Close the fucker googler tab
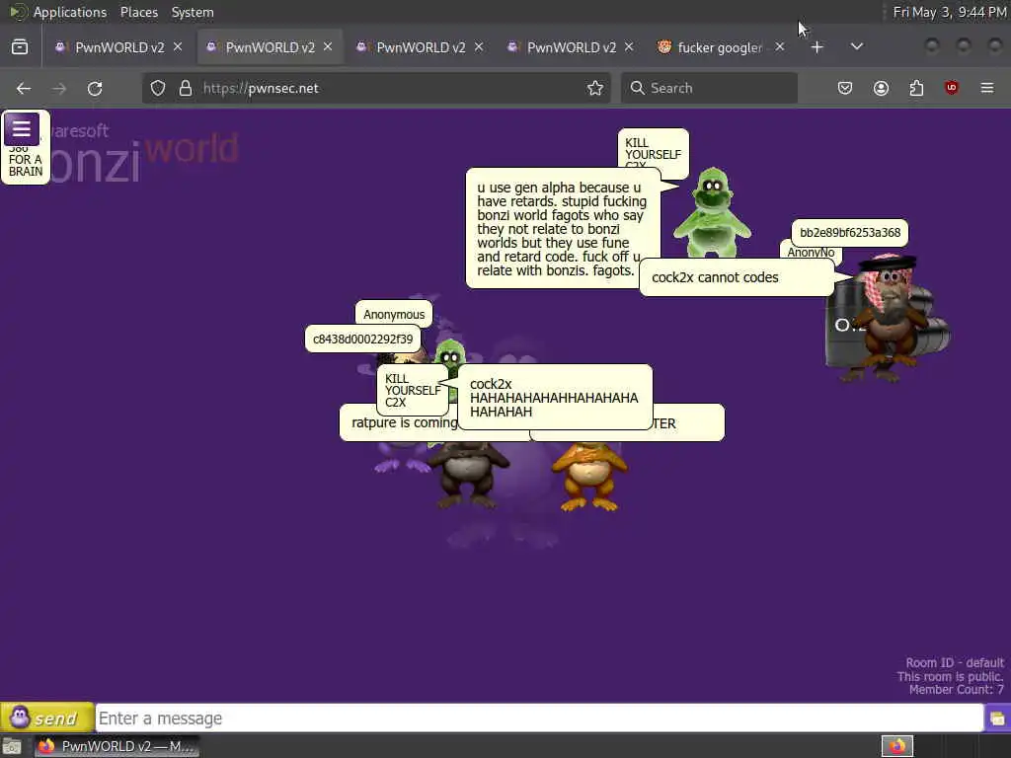The image size is (1011, 758). coord(780,47)
